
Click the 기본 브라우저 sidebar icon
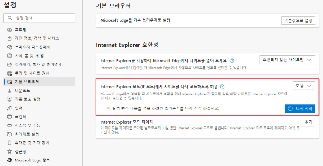[x=10, y=82]
